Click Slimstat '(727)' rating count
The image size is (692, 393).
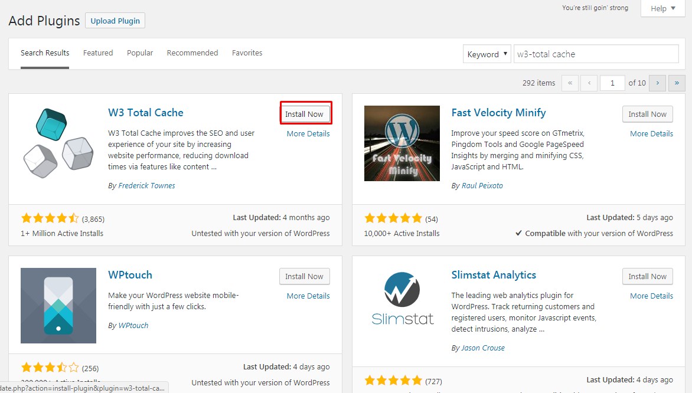point(433,382)
